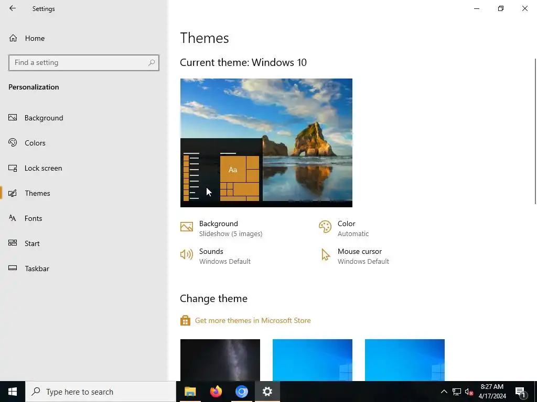Select the dark Milky Way theme thumbnail
The width and height of the screenshot is (537, 402).
(x=220, y=360)
